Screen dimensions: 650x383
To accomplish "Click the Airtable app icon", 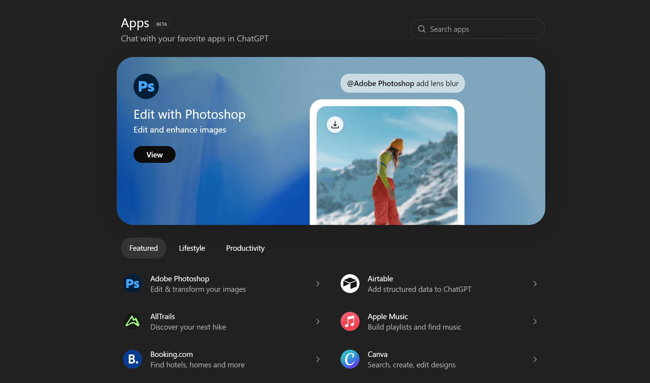I will [350, 284].
